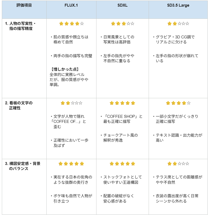208x215 pixels.
Task: Select the row label 1. 人物の写実性・指の描写精度
Action: click(20, 26)
